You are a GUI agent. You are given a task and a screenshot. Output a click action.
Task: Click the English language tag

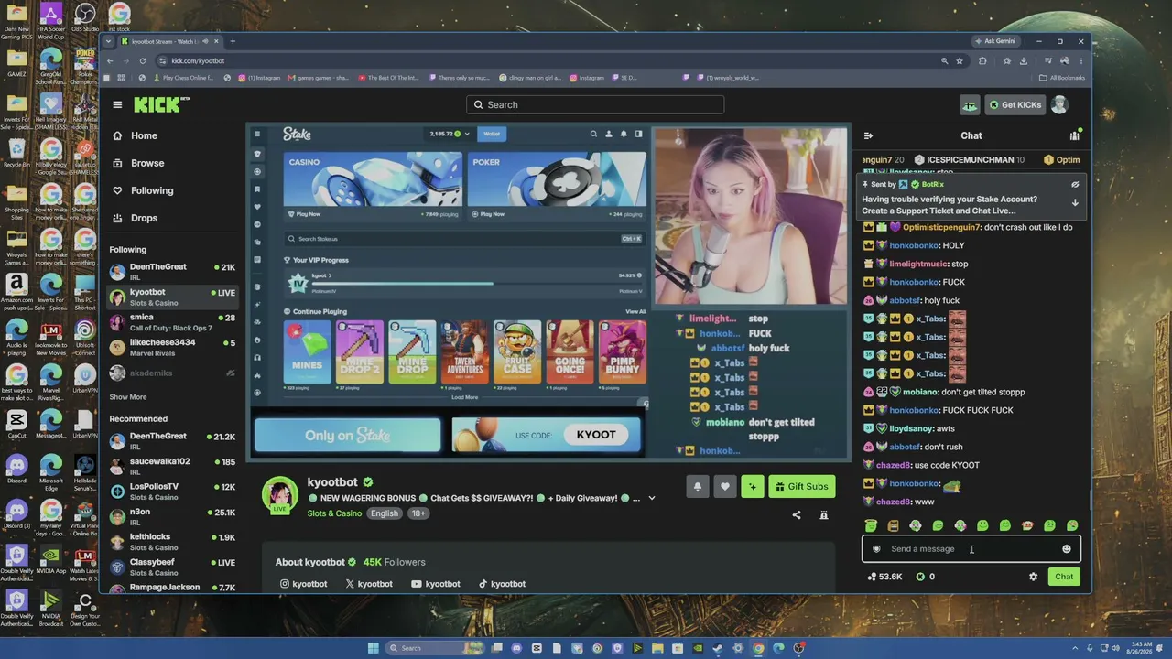(x=385, y=513)
